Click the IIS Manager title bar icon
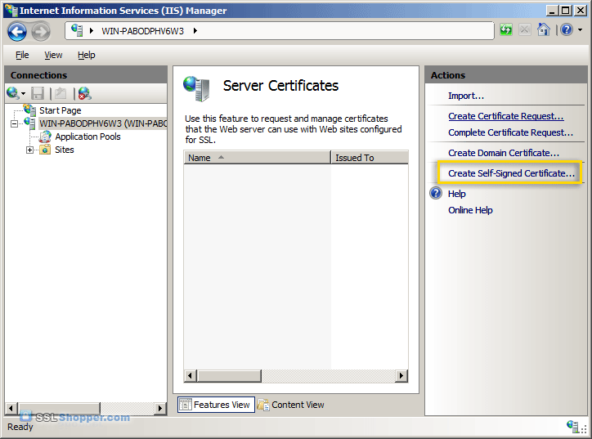Image resolution: width=592 pixels, height=439 pixels. click(x=11, y=10)
